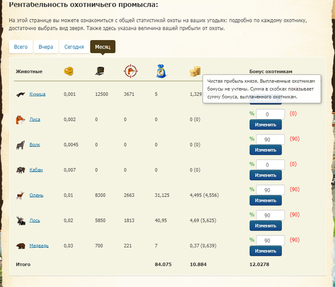Click the marten animal icon
335x287 pixels.
coord(20,94)
